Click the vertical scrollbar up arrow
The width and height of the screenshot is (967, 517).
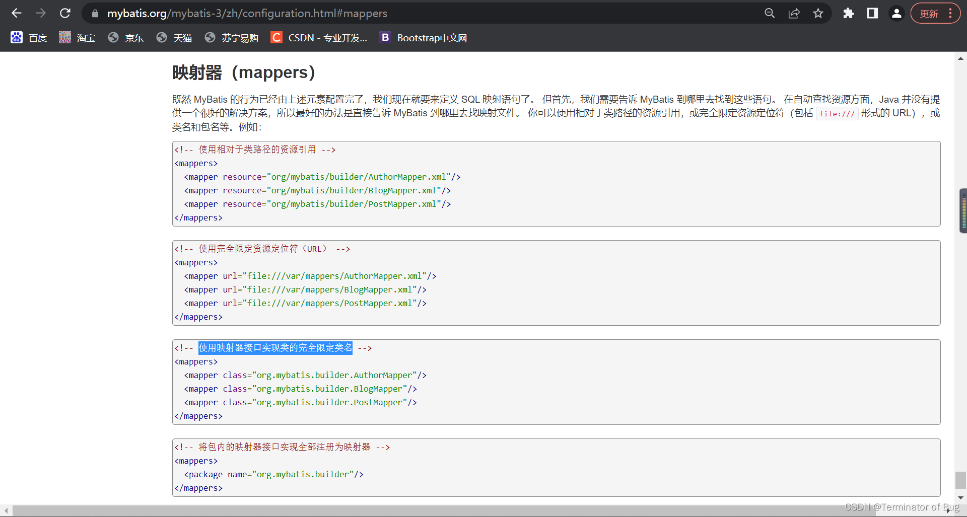click(x=960, y=58)
